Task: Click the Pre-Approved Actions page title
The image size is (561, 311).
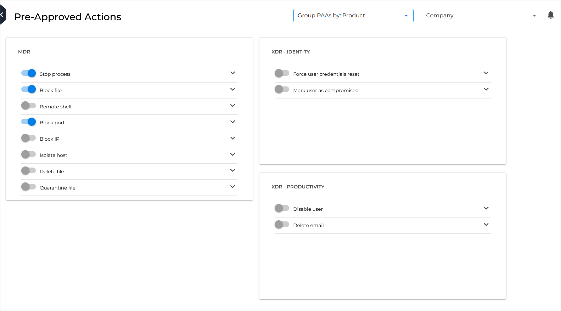Action: click(68, 17)
